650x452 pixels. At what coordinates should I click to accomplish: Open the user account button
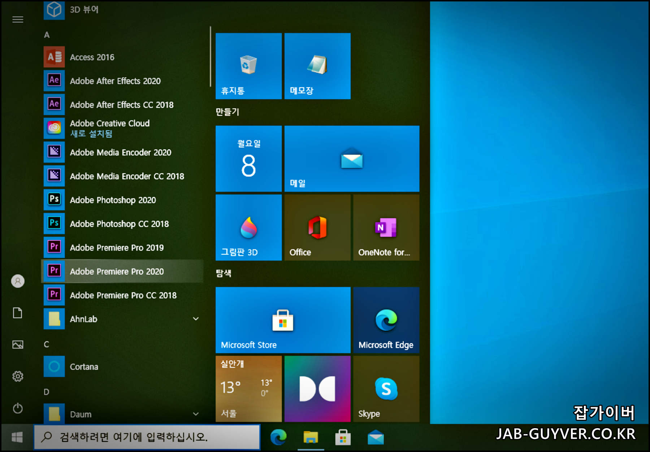tap(18, 281)
